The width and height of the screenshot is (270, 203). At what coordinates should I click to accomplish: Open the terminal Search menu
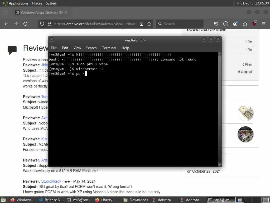coord(91,48)
